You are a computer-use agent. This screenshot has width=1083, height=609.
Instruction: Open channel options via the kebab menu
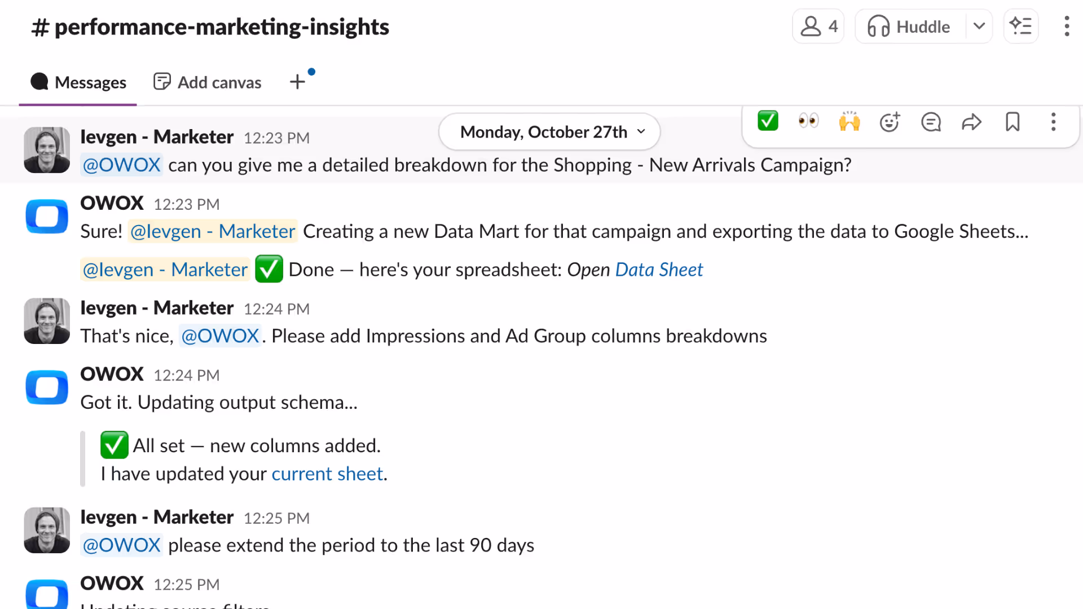click(1067, 26)
